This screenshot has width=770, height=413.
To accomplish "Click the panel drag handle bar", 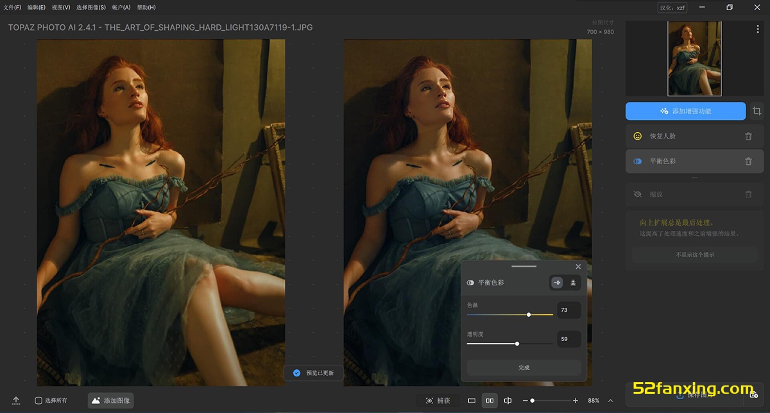I will click(524, 266).
